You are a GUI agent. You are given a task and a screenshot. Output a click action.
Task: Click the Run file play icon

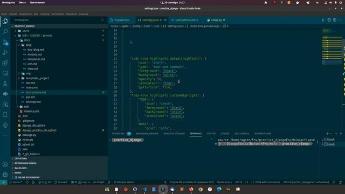323,20
